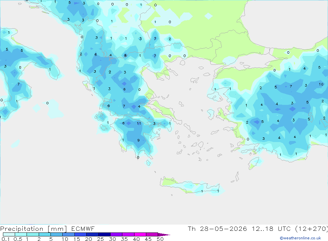The width and height of the screenshot is (328, 241).
Task: Click the legend label '0.1'
Action: click(6, 239)
